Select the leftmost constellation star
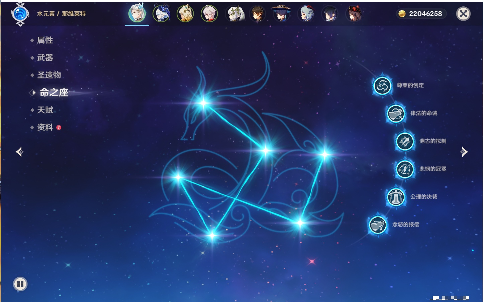 point(178,177)
